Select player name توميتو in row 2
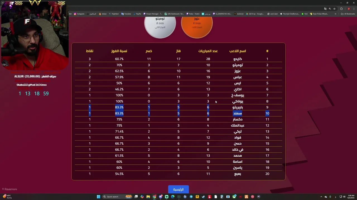This screenshot has height=200, width=357. [x=238, y=65]
